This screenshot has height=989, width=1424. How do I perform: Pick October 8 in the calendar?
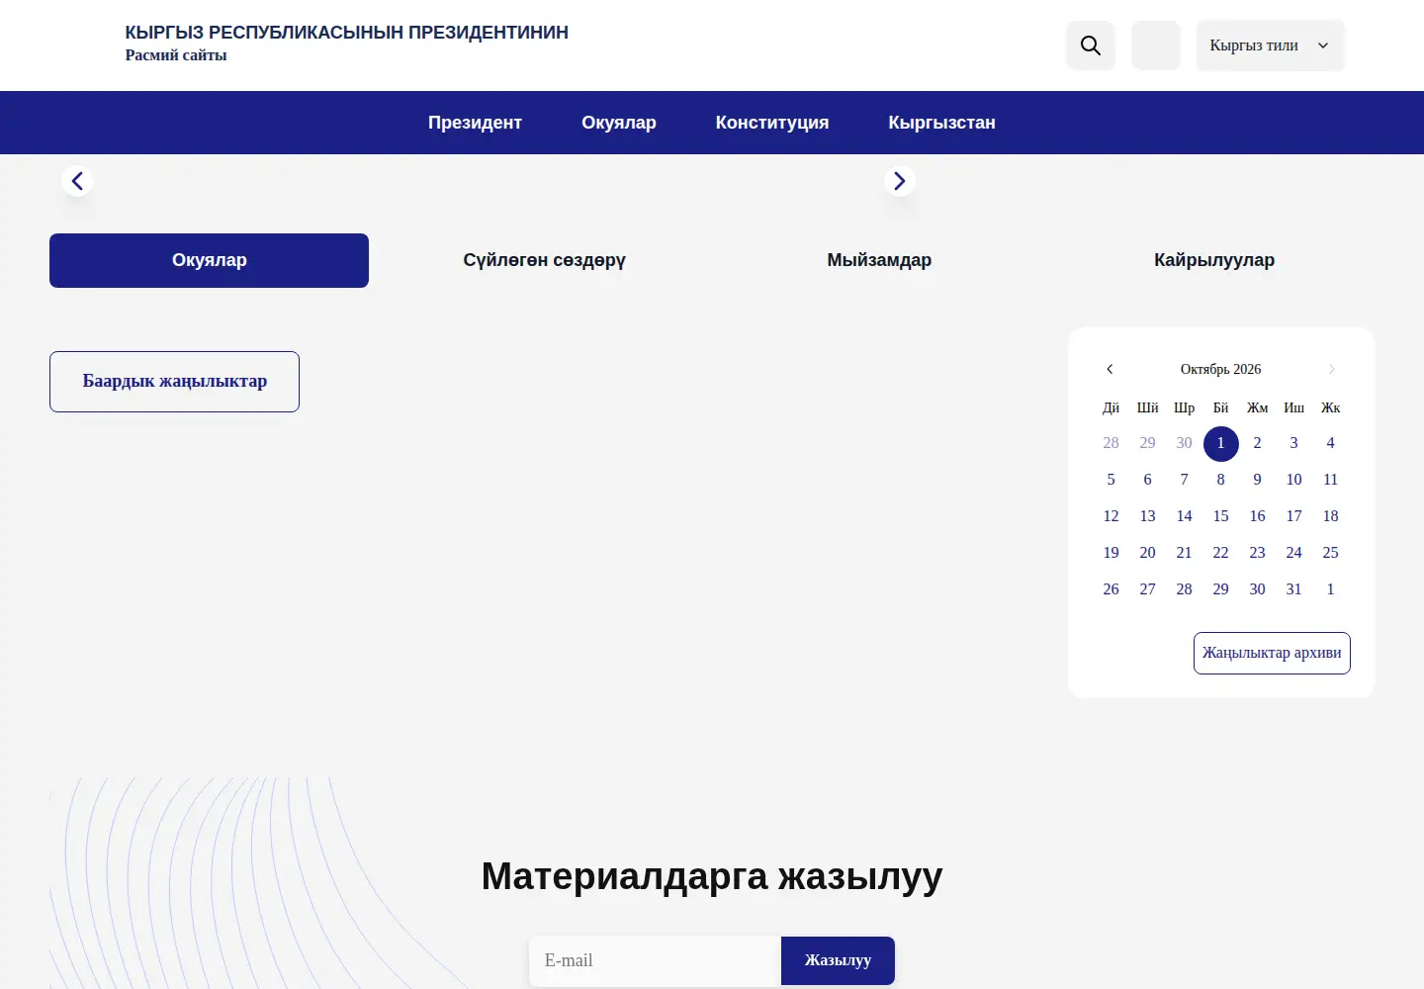pos(1220,480)
